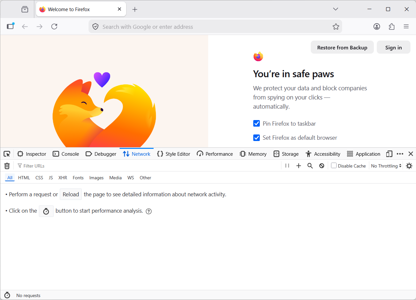Viewport: 416px width, 300px height.
Task: Switch to the Style Editor panel
Action: click(174, 154)
